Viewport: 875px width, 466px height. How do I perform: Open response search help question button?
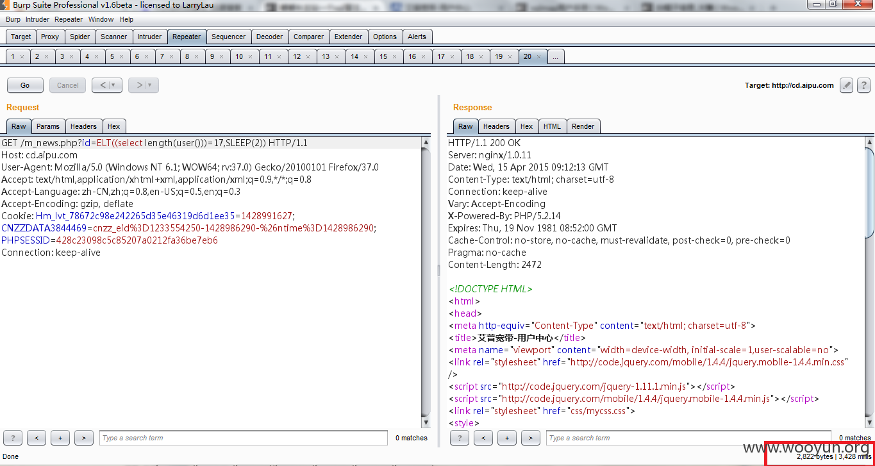tap(460, 438)
